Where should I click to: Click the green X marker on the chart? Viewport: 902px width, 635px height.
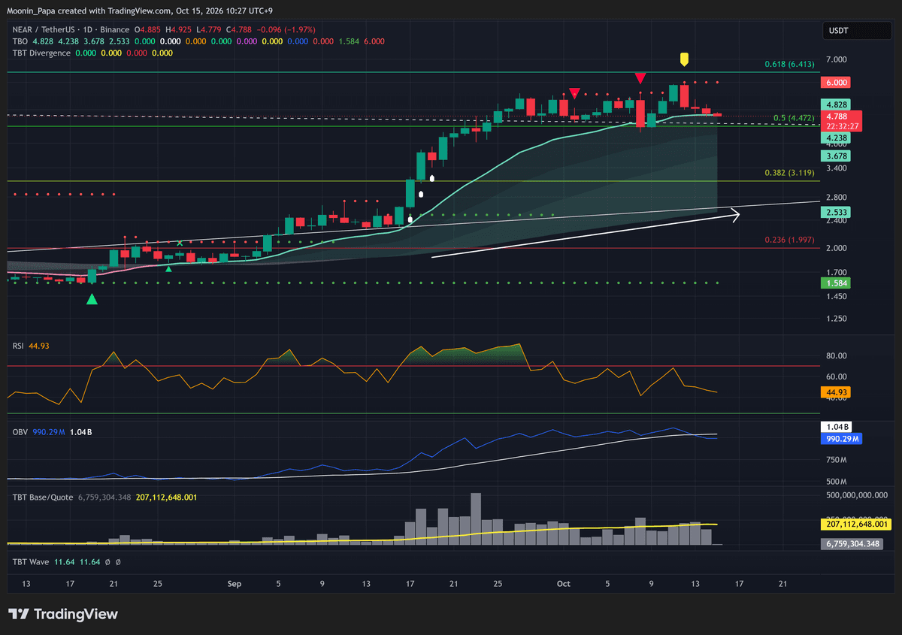180,243
